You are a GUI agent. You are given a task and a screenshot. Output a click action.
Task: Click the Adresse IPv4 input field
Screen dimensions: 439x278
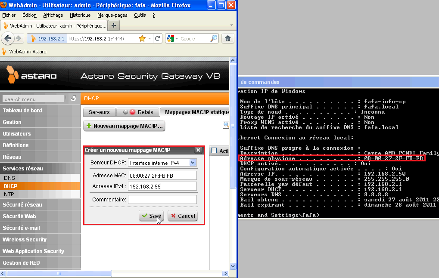pyautogui.click(x=162, y=186)
